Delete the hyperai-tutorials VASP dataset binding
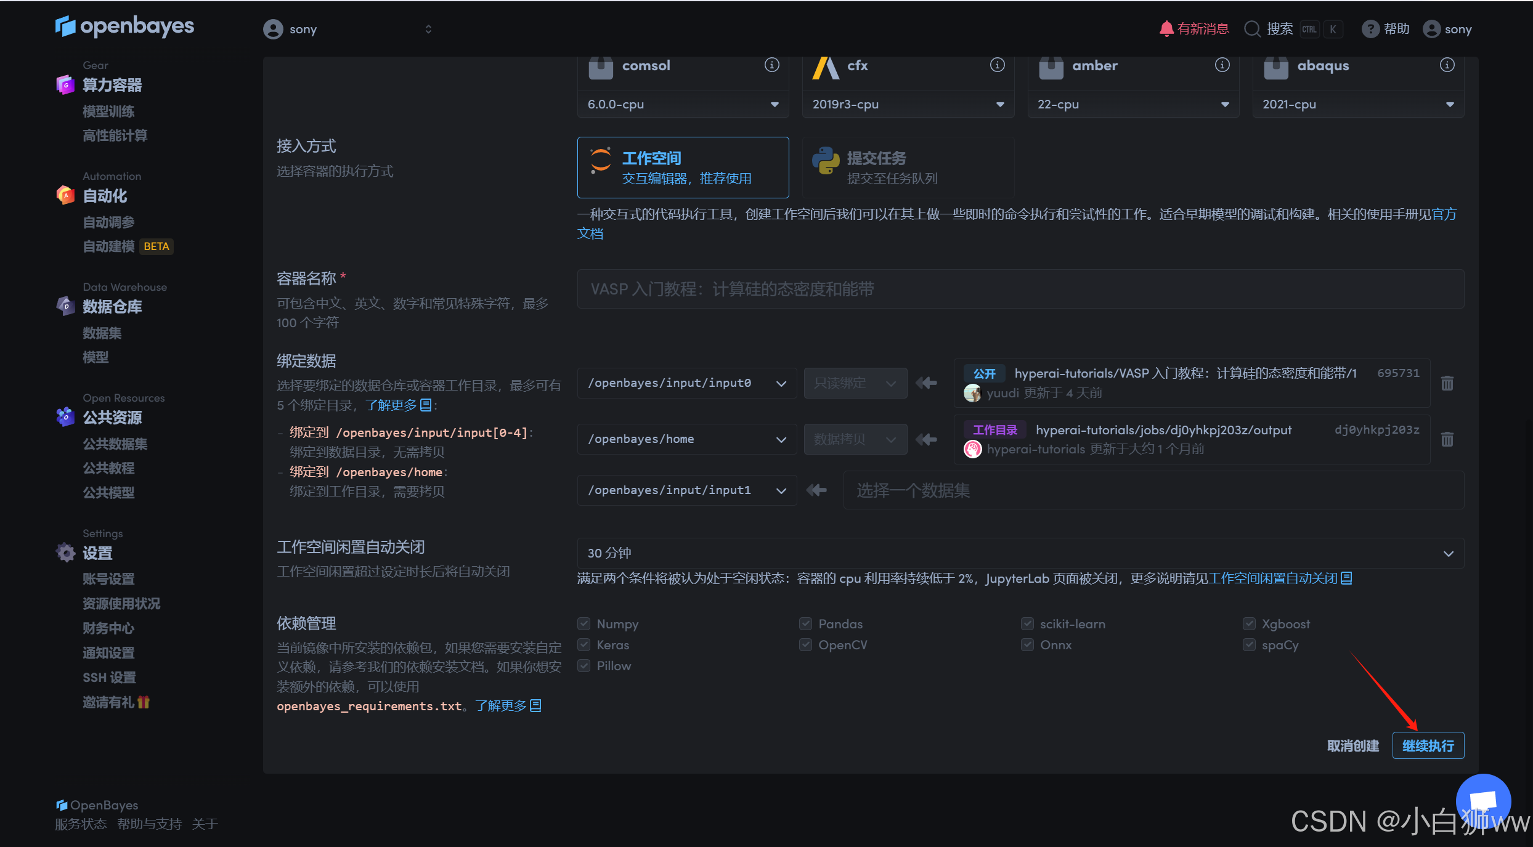This screenshot has width=1533, height=847. coord(1447,383)
